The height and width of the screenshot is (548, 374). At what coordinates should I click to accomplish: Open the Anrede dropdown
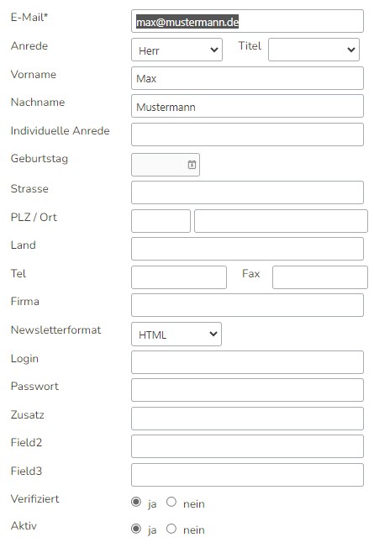[x=176, y=50]
